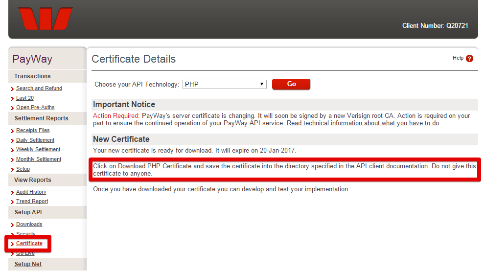
Task: Click the red Westpac logo
Action: coord(46,19)
